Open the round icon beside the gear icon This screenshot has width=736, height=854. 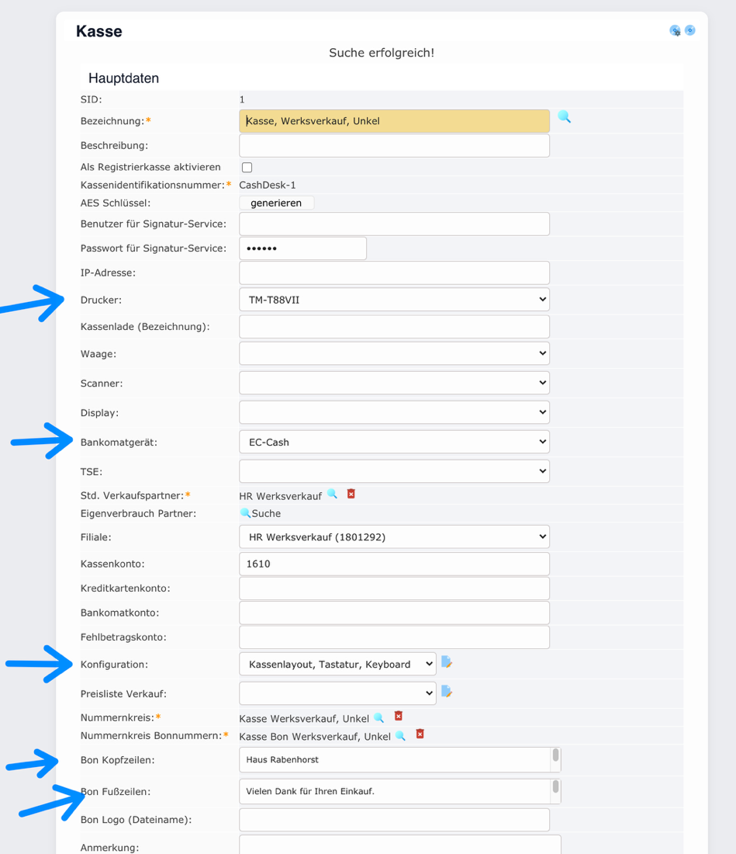click(x=689, y=30)
